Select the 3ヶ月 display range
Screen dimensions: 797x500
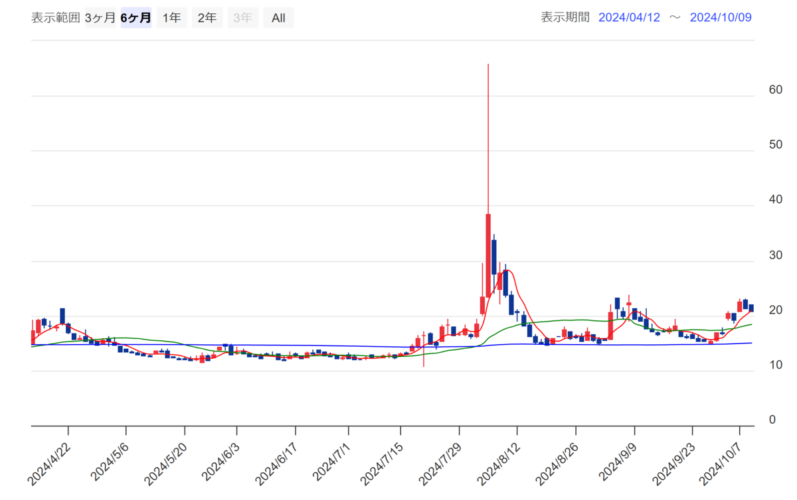coord(100,18)
